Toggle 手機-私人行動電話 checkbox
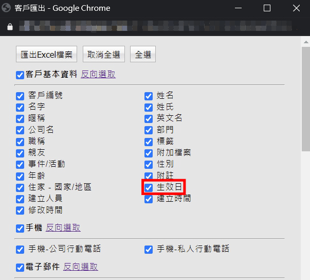This screenshot has width=310, height=280. coord(149,249)
